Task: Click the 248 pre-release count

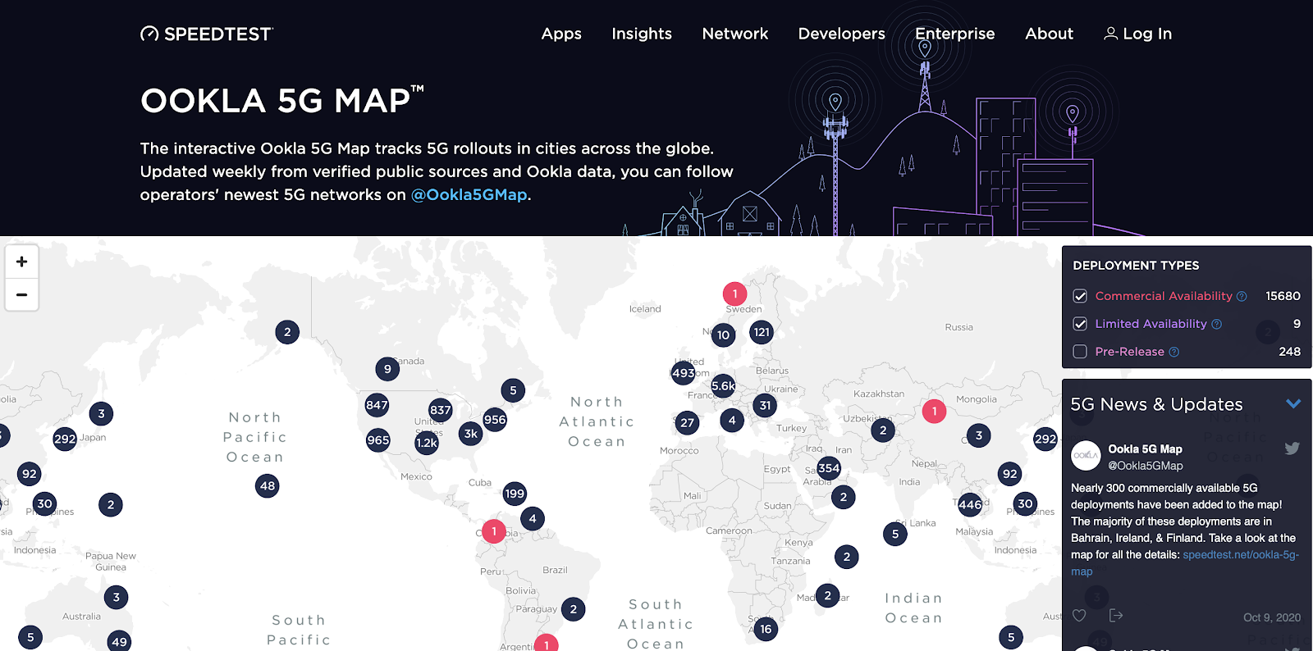Action: click(x=1289, y=352)
